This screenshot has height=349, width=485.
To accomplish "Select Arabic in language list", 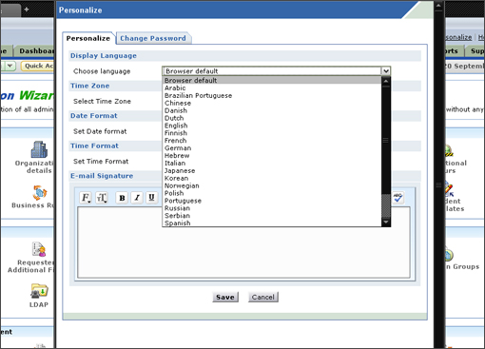I will tap(272, 87).
